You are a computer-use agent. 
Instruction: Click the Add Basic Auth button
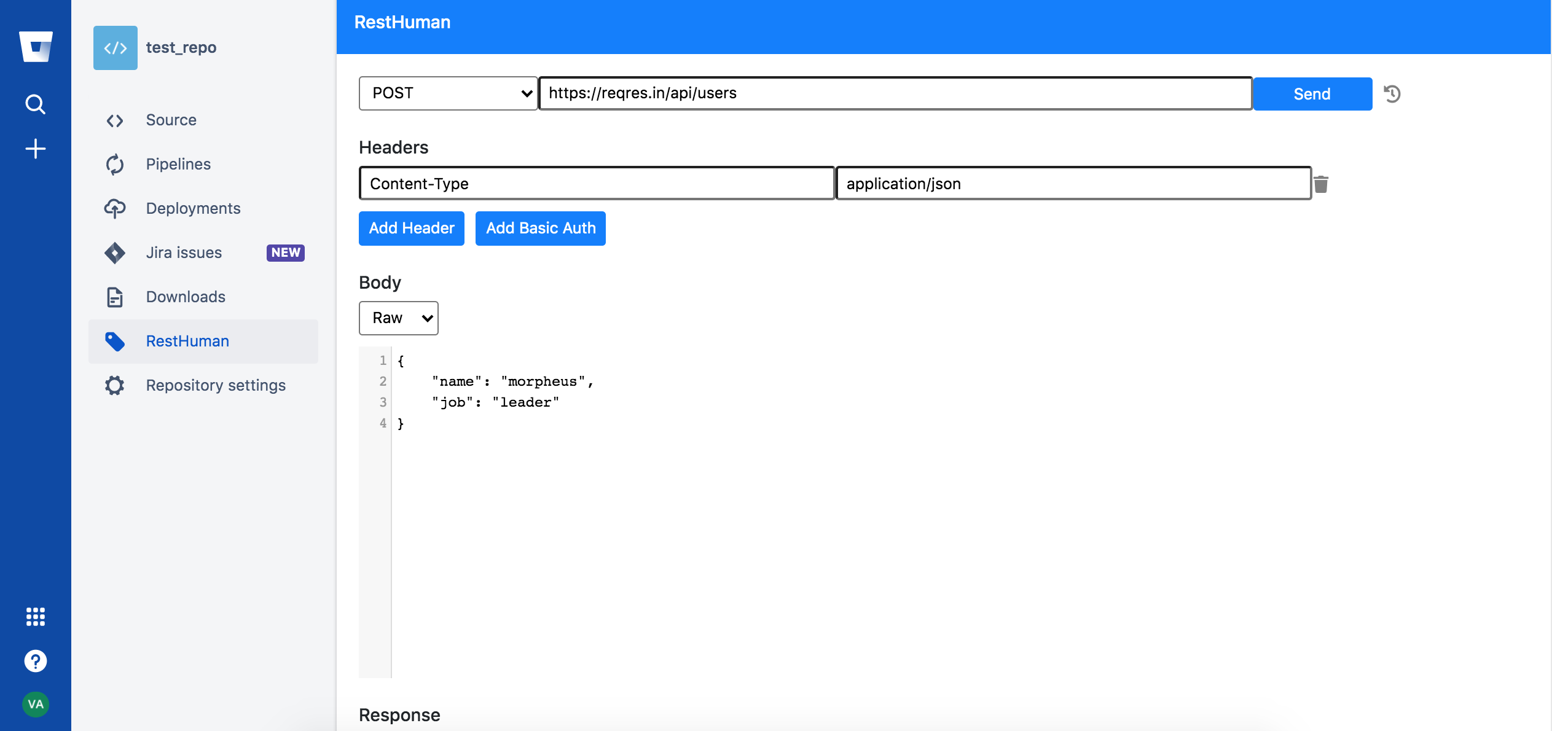541,229
